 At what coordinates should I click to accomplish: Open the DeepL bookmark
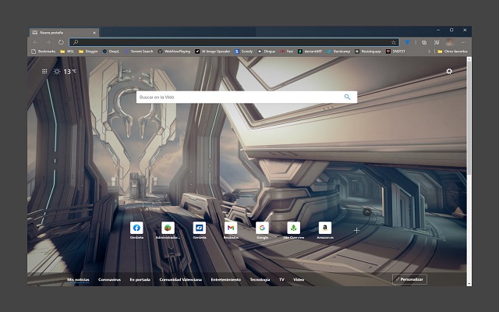click(x=111, y=51)
